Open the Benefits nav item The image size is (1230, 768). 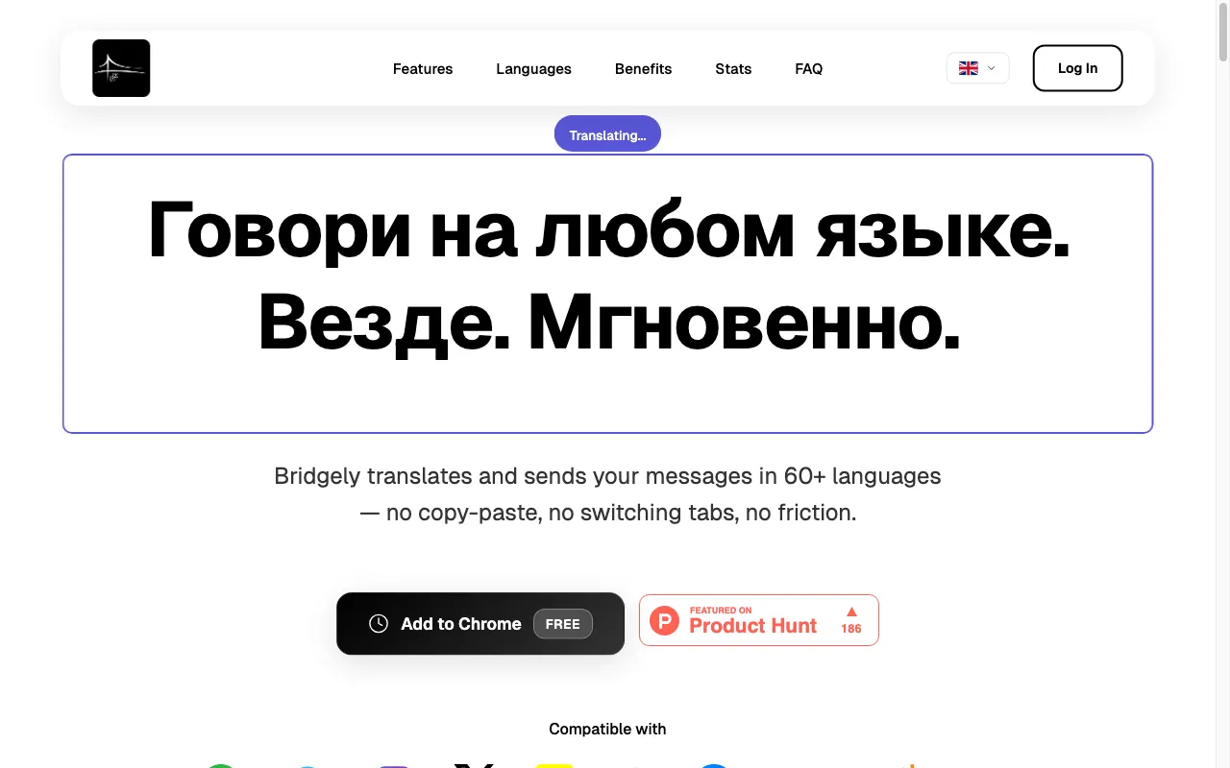pyautogui.click(x=643, y=69)
